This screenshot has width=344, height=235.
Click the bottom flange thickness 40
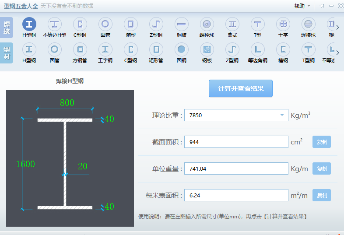pos(109,207)
